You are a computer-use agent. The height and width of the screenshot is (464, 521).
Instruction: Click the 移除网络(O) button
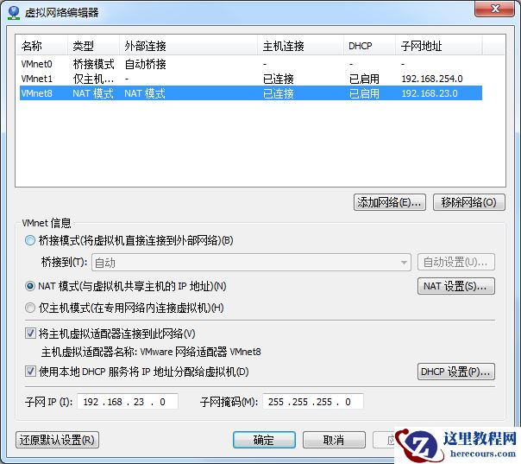pyautogui.click(x=469, y=202)
